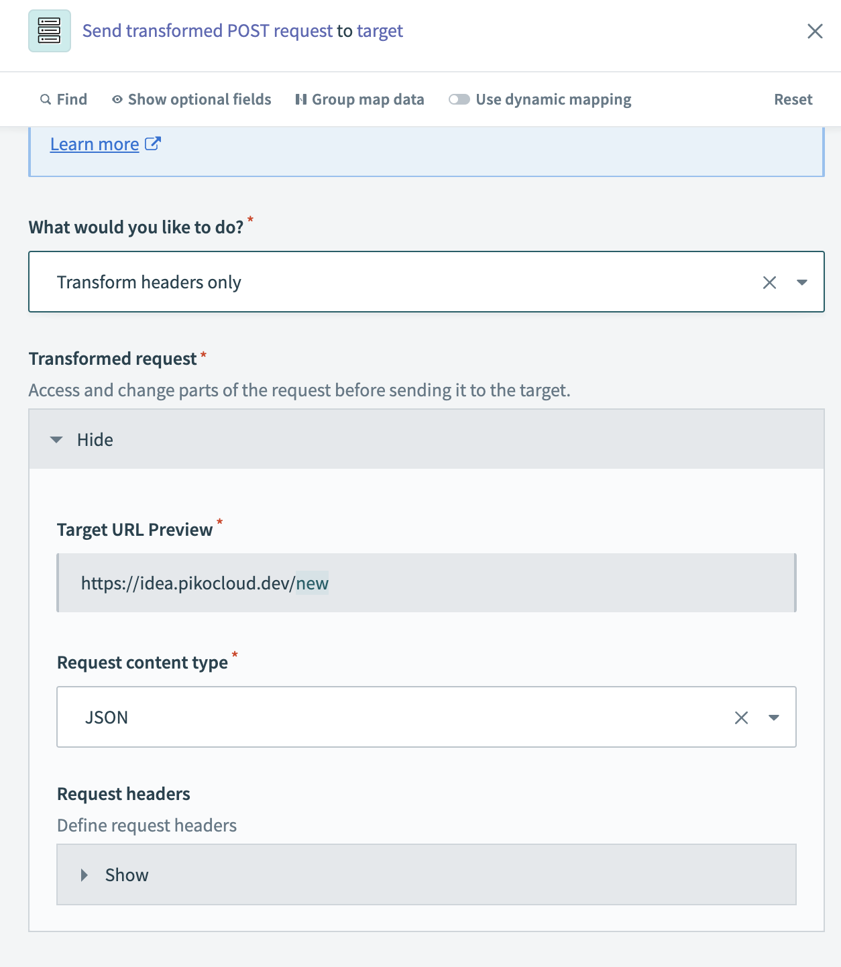The height and width of the screenshot is (967, 841).
Task: Clear the JSON request content type
Action: pyautogui.click(x=741, y=718)
